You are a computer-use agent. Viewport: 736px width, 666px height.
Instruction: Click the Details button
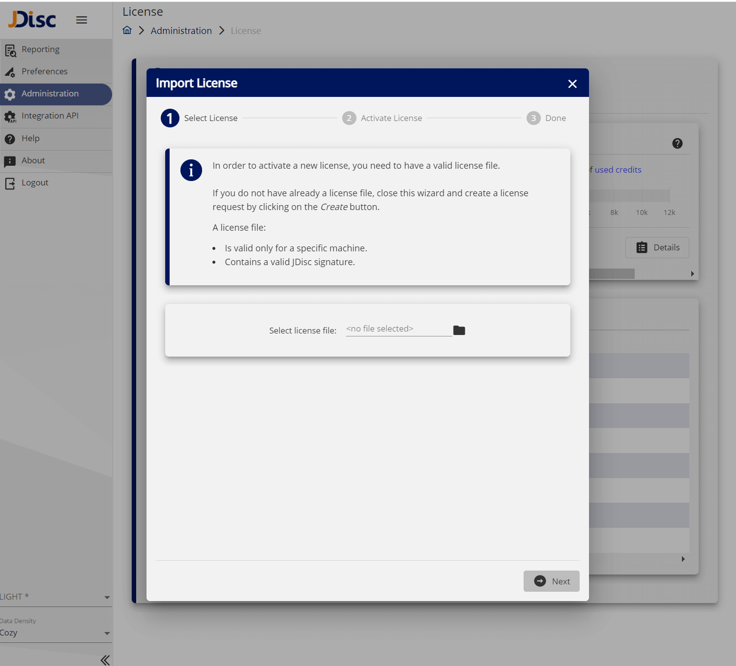[x=657, y=248]
